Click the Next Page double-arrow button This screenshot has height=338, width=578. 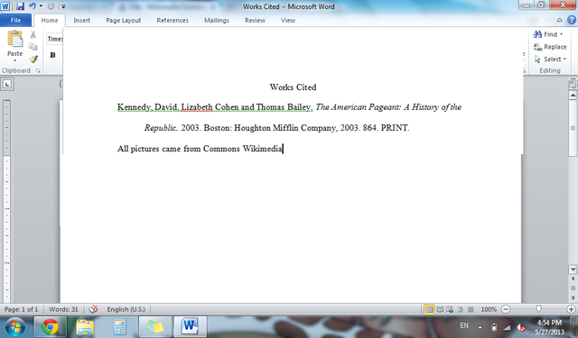tap(573, 297)
